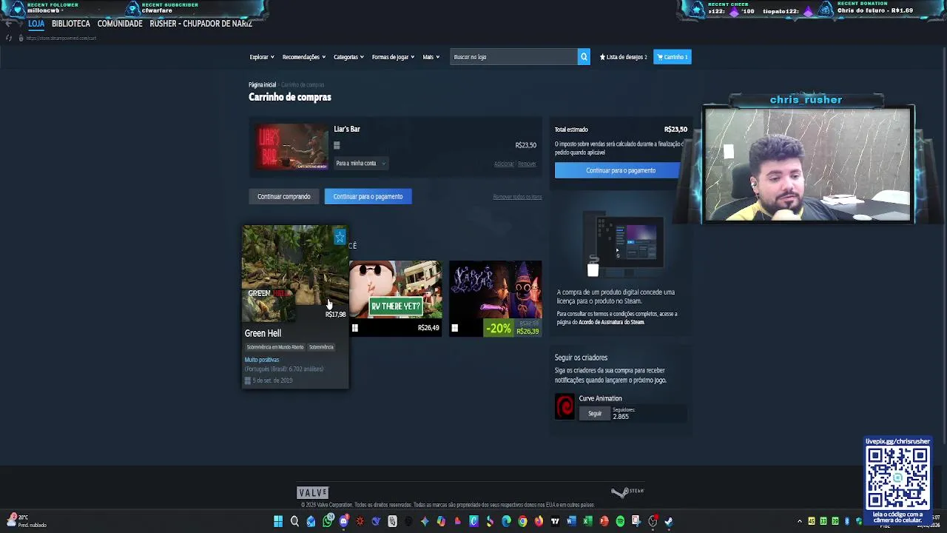Screen dimensions: 947x533
Task: Expand the Explorar menu
Action: coord(262,57)
